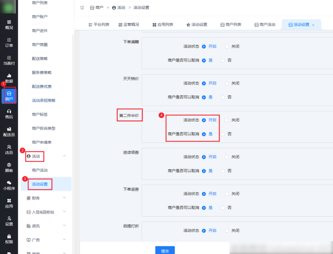
Task: Open the 配送员 delivery rider icon
Action: tap(9, 131)
